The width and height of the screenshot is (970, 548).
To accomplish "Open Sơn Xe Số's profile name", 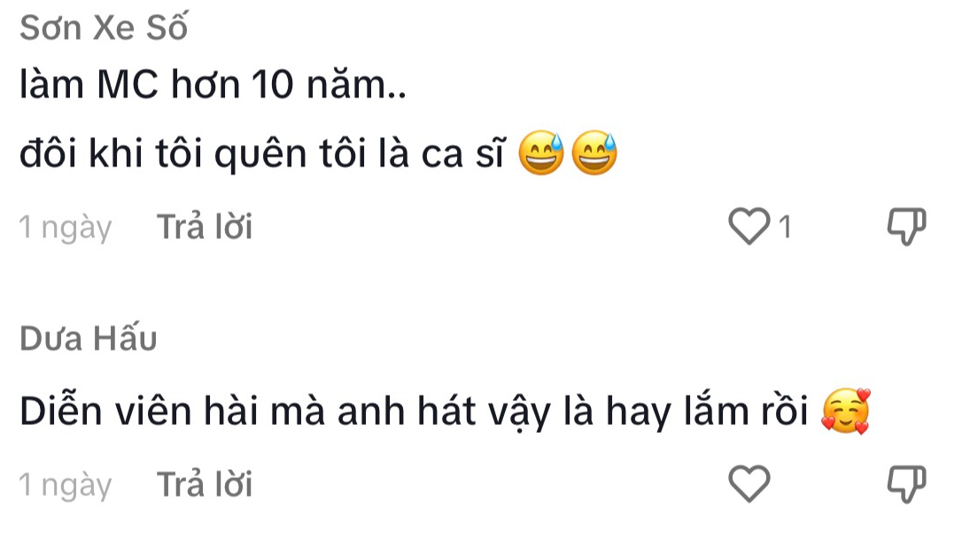I will pos(104,29).
